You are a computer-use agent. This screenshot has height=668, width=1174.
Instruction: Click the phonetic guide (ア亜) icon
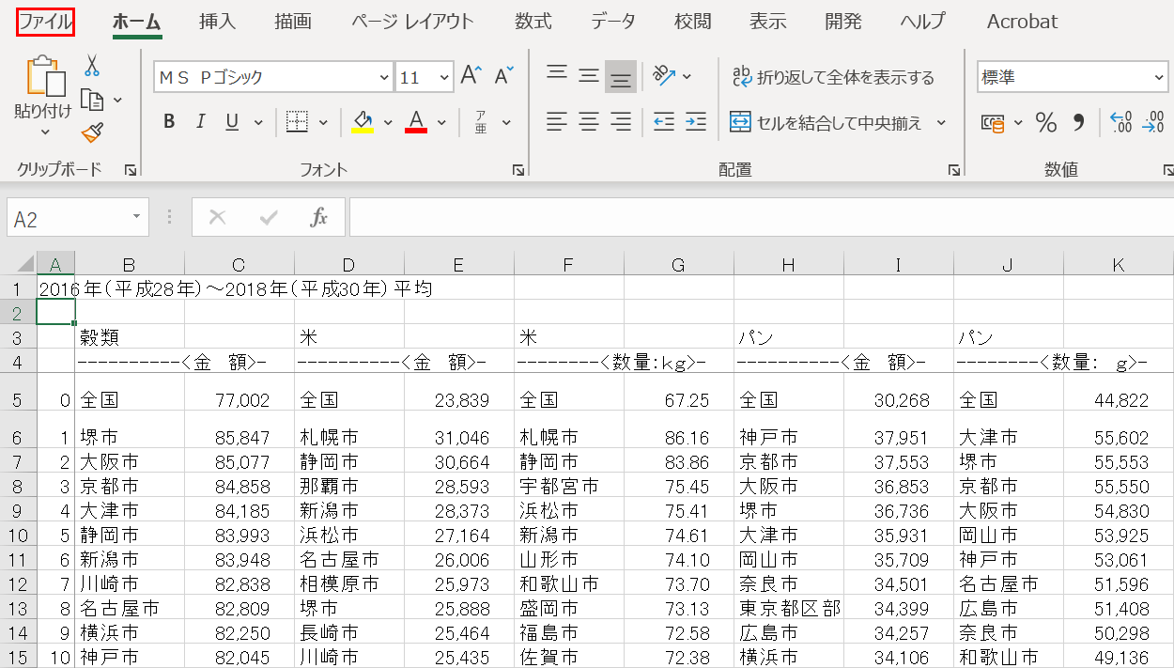pyautogui.click(x=481, y=122)
